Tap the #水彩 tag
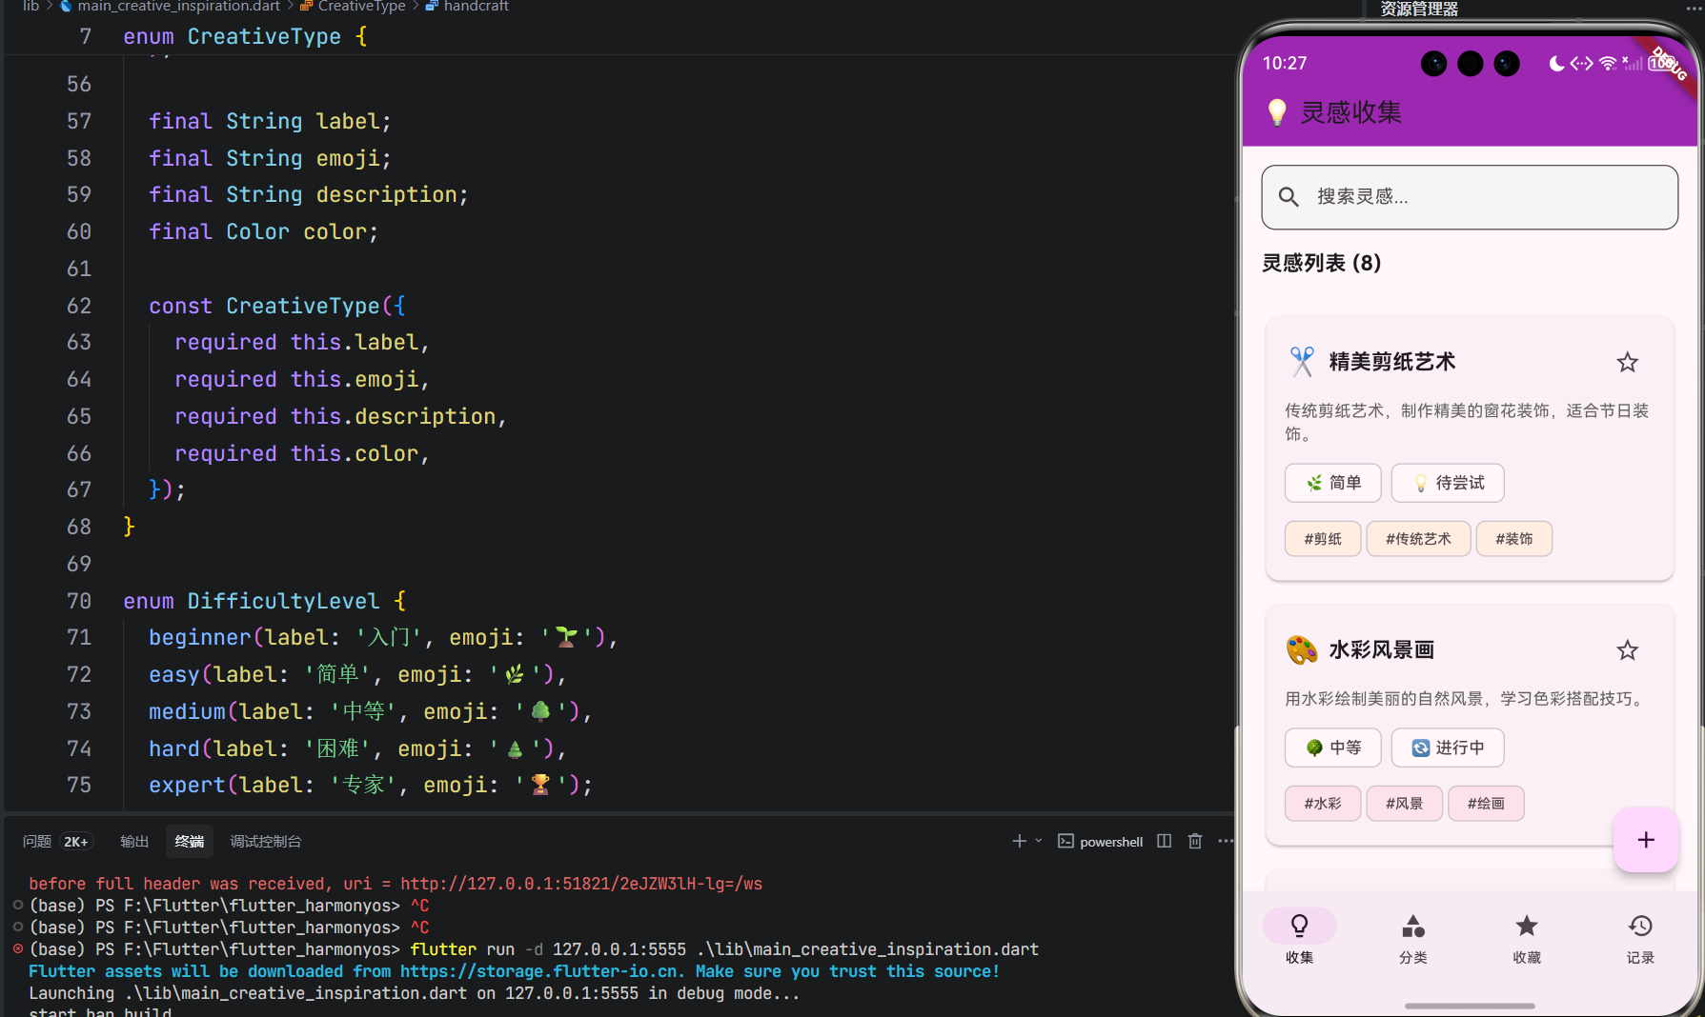 pyautogui.click(x=1323, y=804)
